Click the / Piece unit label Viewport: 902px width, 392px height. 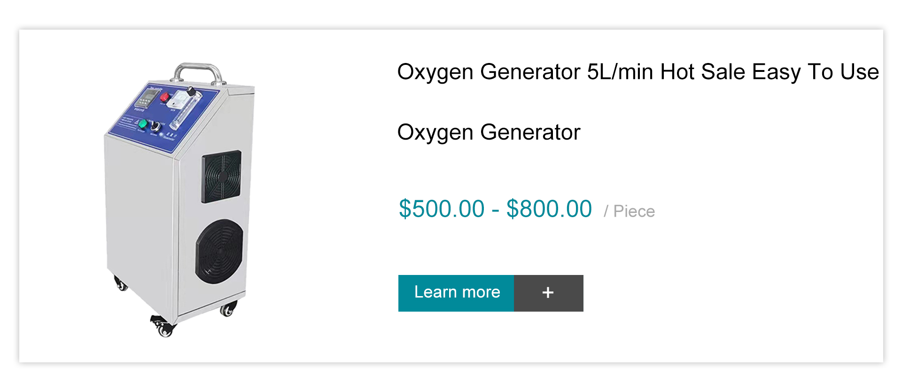(x=629, y=211)
